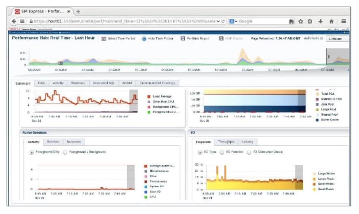Click the Hide Time Picker icon

[x=144, y=39]
